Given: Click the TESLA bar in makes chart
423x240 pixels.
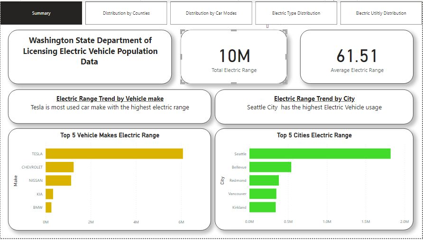Looking at the screenshot, I should coord(114,154).
